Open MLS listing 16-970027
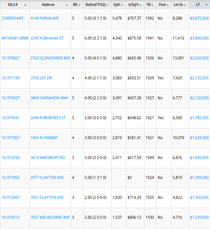Screen dimensions: 210x229 [10, 98]
